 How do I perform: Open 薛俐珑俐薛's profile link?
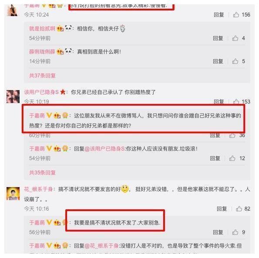[x=42, y=52]
